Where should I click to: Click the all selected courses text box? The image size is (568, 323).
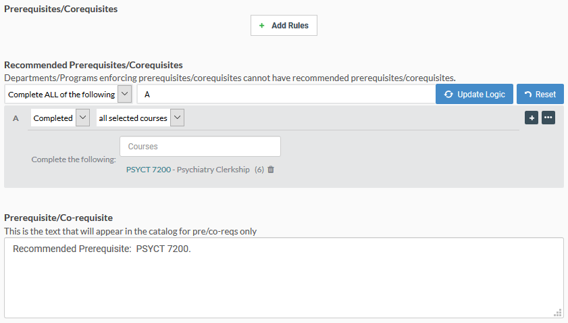pyautogui.click(x=133, y=118)
